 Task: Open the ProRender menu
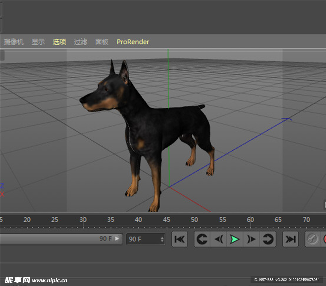pyautogui.click(x=133, y=42)
